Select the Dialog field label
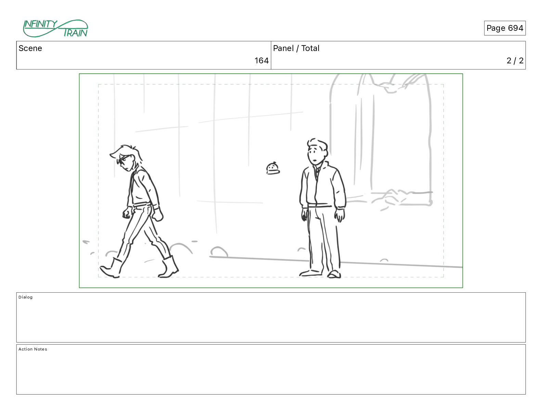 pos(26,297)
